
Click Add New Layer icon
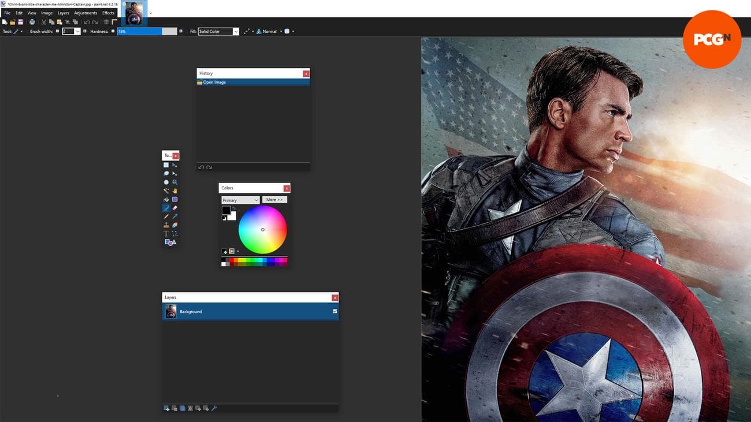point(166,408)
